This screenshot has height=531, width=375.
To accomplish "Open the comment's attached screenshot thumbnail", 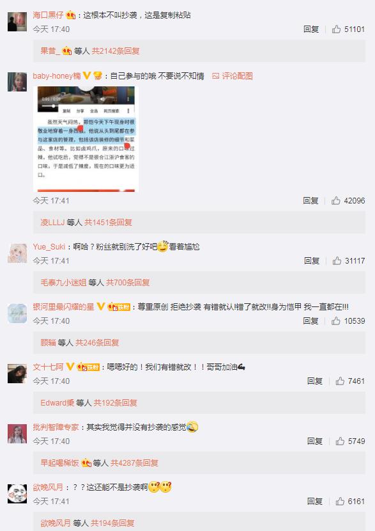I will tap(86, 139).
